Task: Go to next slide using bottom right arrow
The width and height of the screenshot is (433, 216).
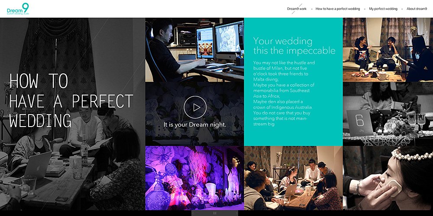Action: (236, 213)
